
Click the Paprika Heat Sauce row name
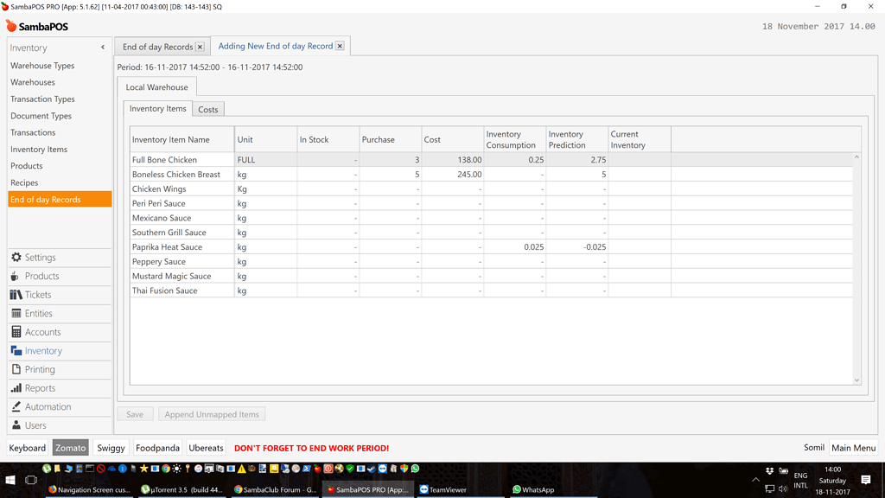(167, 247)
